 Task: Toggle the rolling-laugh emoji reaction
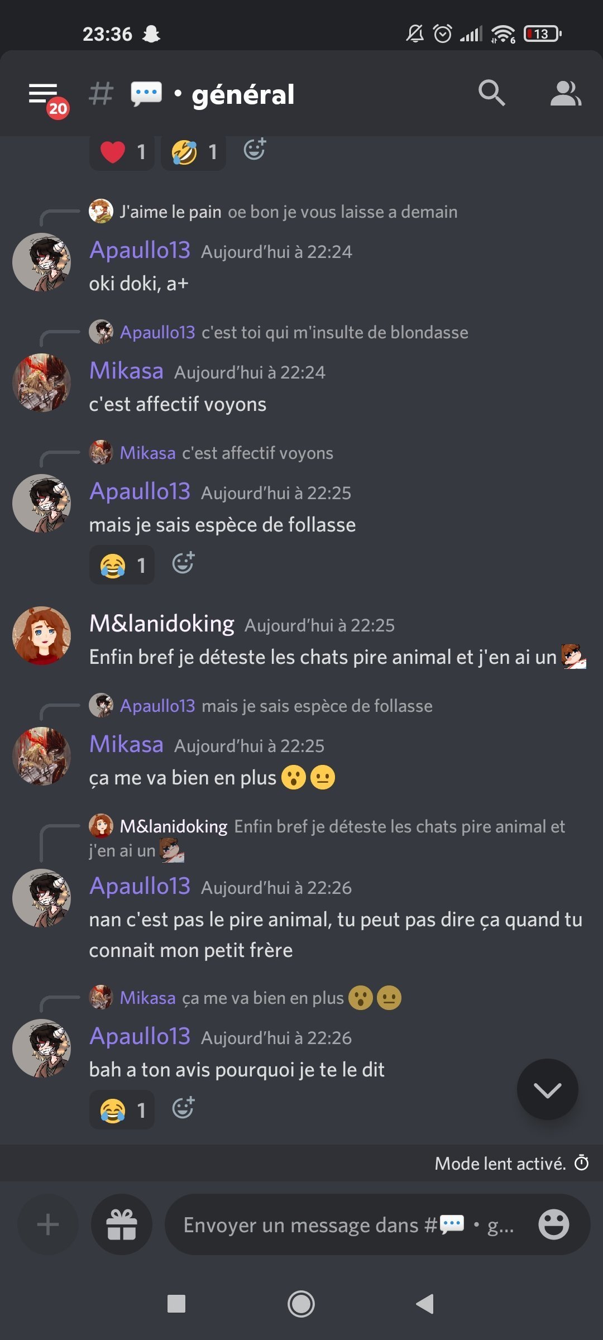193,152
